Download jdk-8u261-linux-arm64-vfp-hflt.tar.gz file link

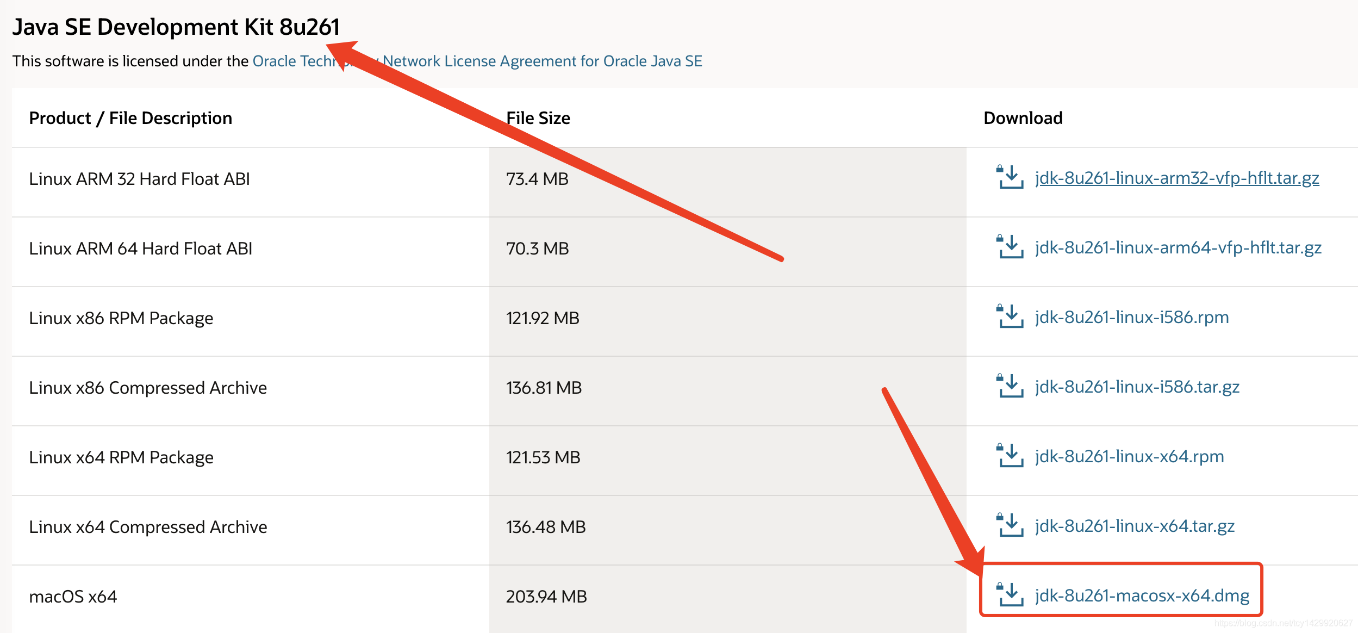[x=1178, y=248]
